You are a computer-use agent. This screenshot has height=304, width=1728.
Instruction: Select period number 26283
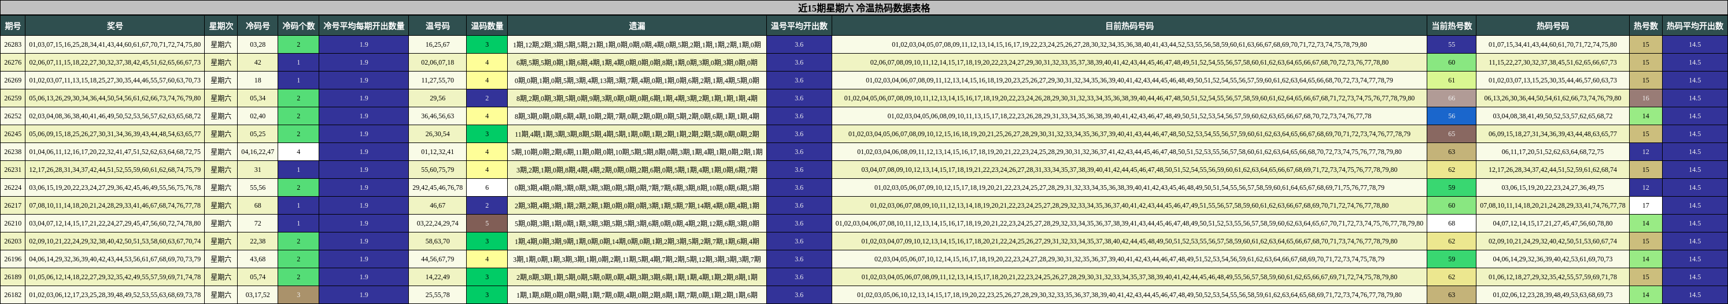13,45
